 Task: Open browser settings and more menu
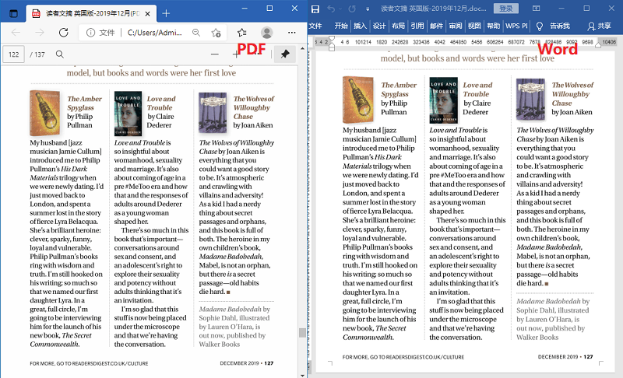pyautogui.click(x=292, y=33)
